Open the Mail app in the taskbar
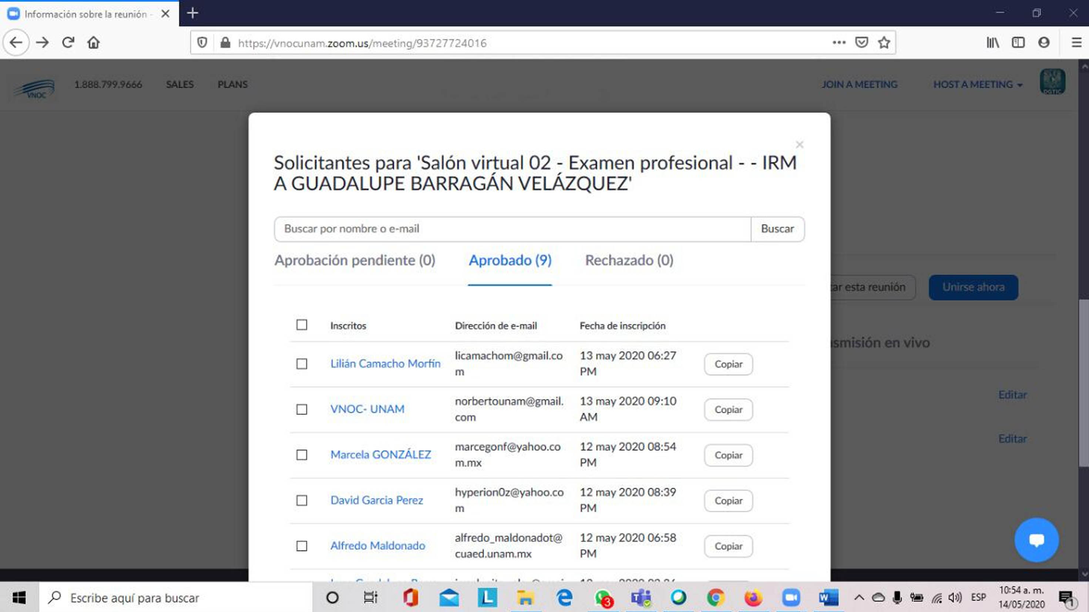 click(449, 598)
